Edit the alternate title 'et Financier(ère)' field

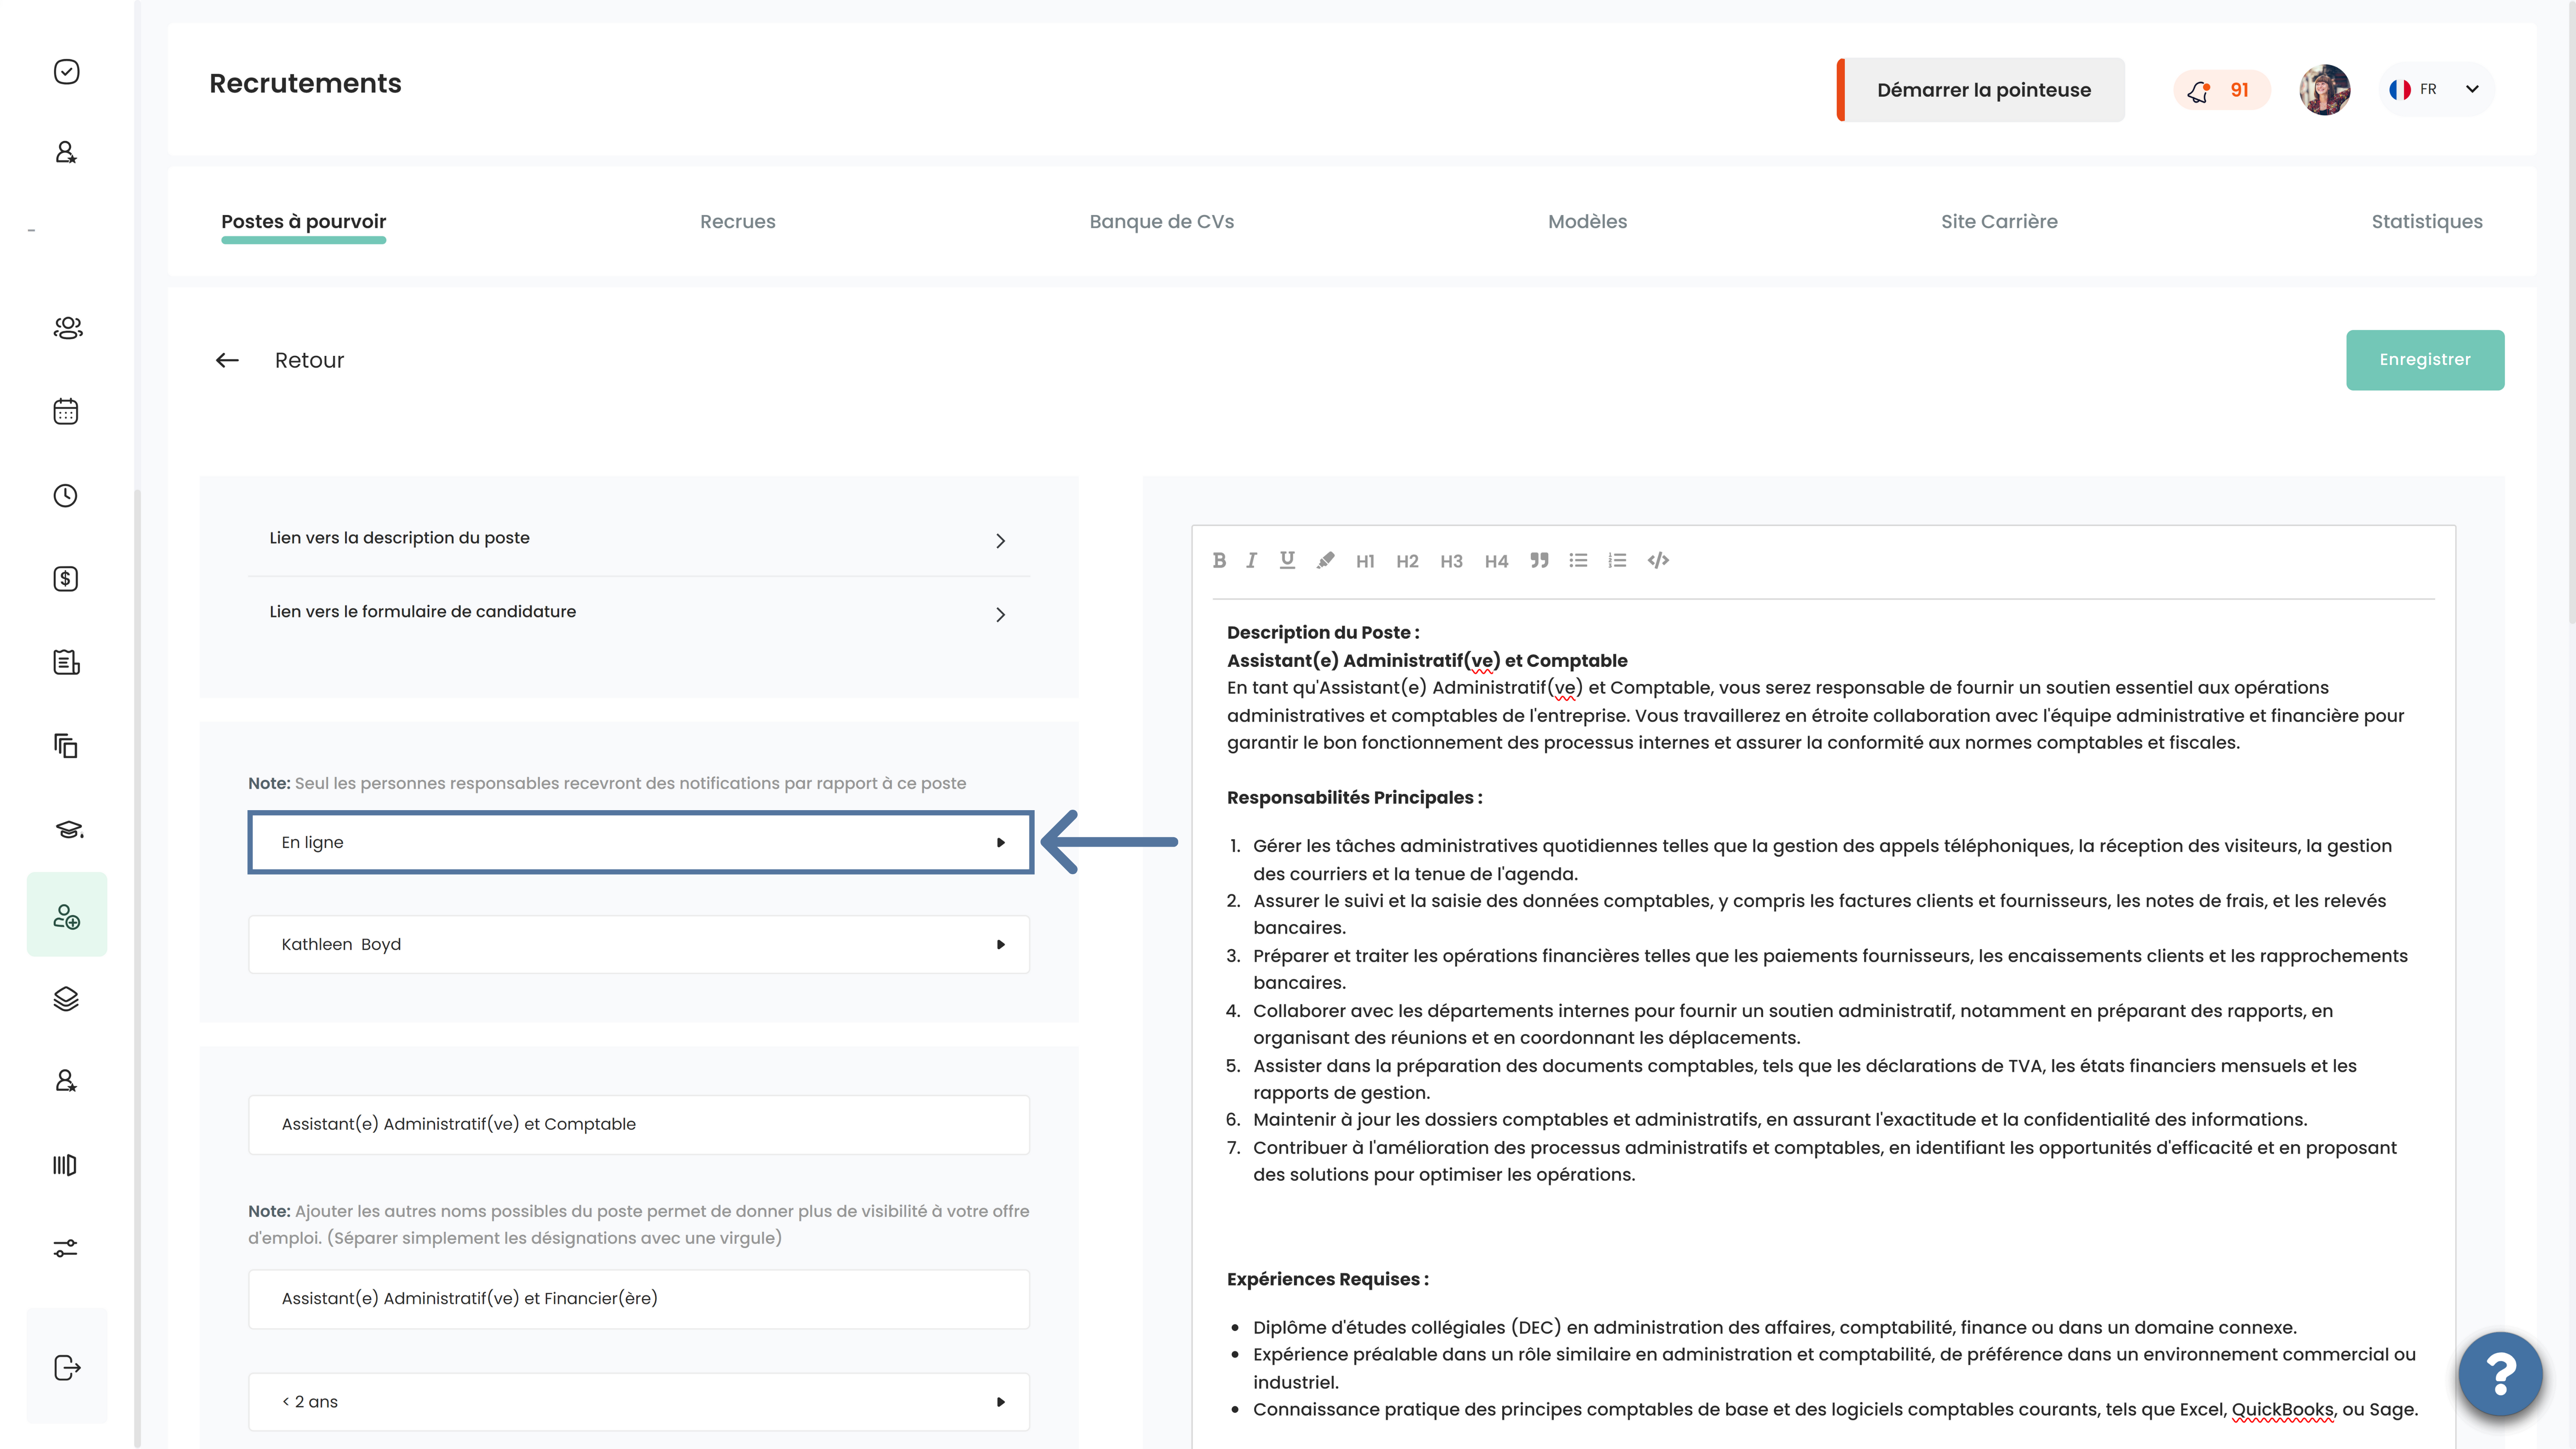pos(639,1299)
